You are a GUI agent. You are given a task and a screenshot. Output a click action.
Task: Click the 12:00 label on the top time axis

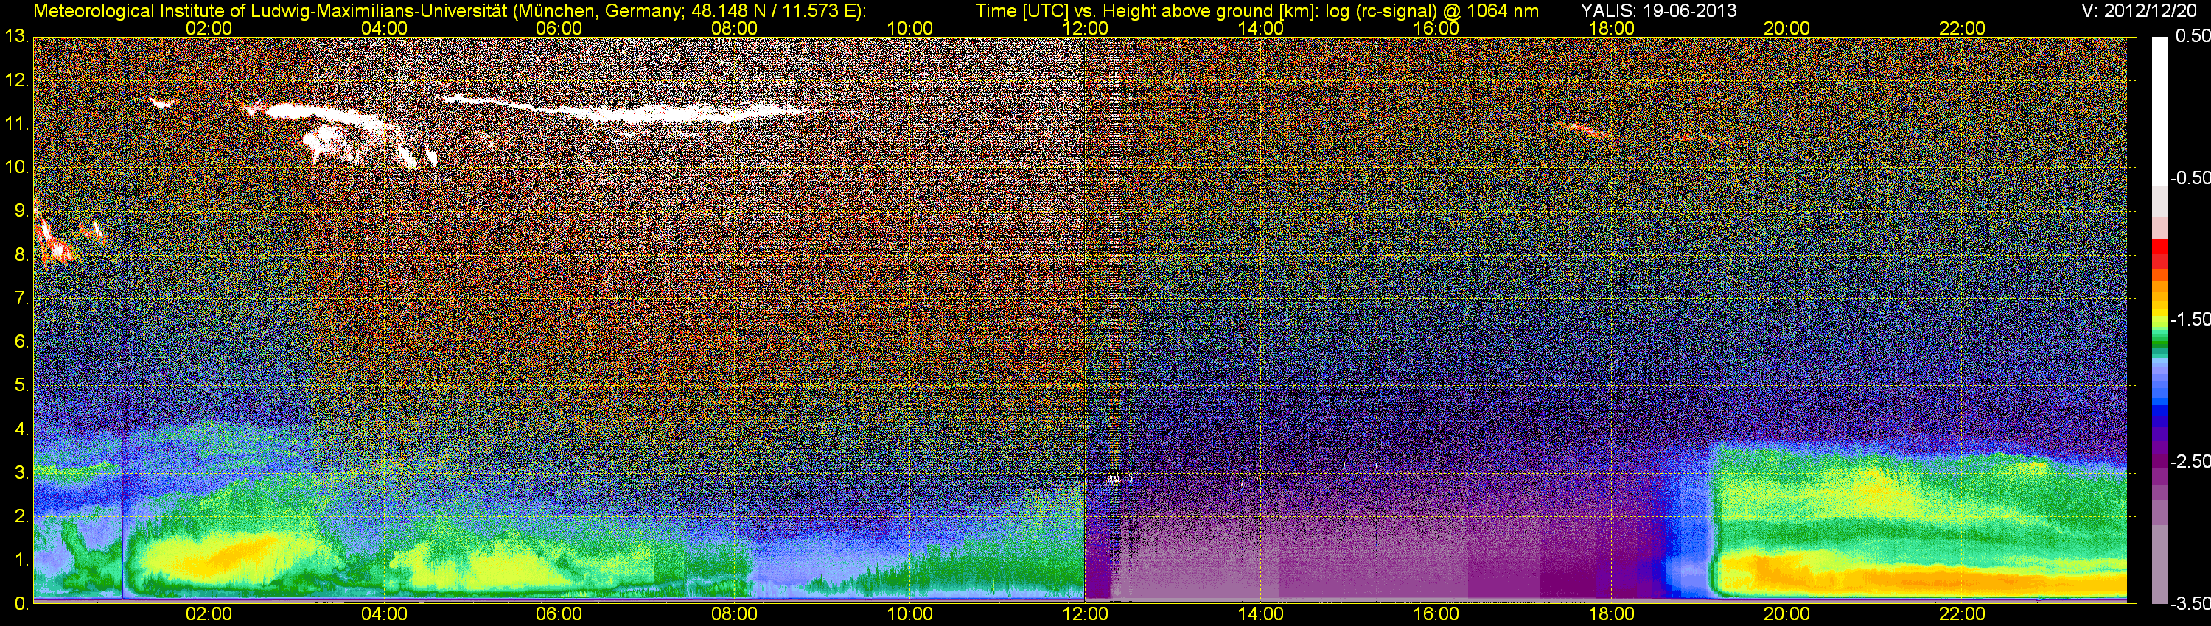click(1086, 28)
